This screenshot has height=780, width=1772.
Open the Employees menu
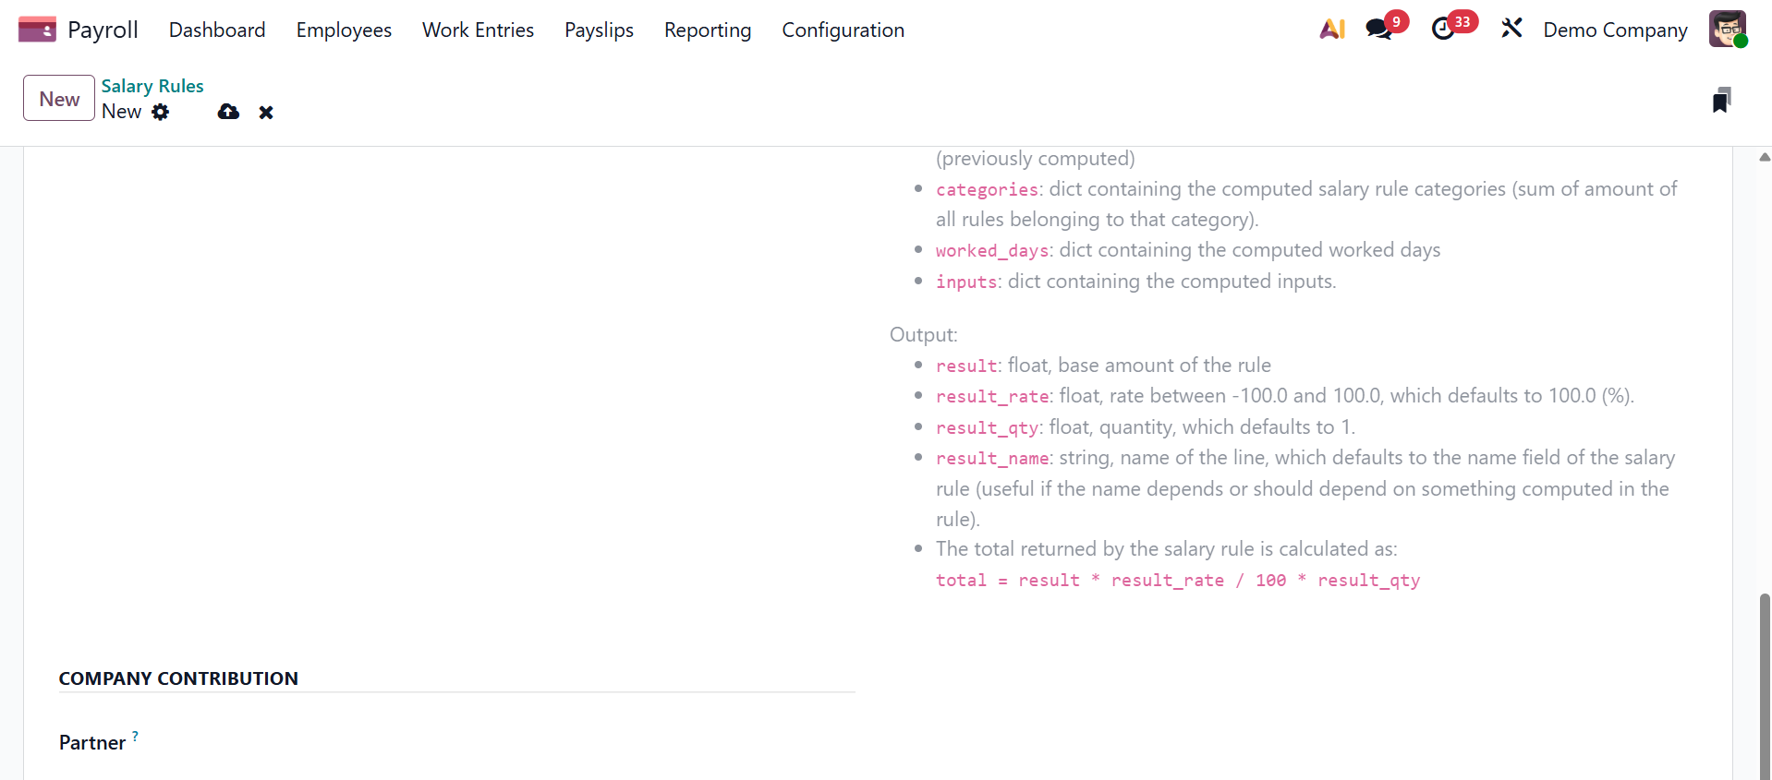(344, 30)
